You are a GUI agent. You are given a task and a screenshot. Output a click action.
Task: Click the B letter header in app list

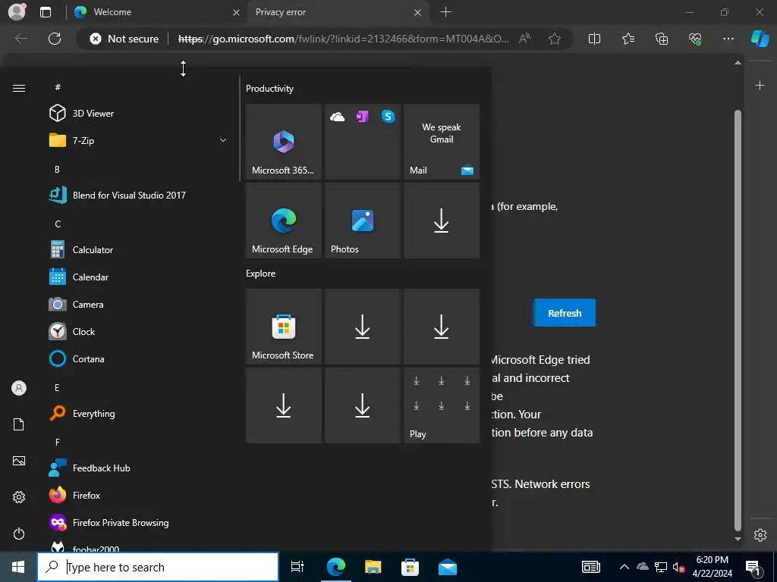click(x=57, y=169)
